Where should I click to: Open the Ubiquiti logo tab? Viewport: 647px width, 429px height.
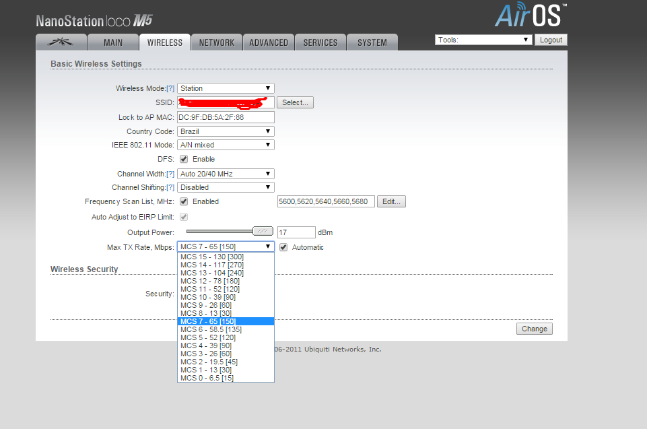(x=61, y=42)
